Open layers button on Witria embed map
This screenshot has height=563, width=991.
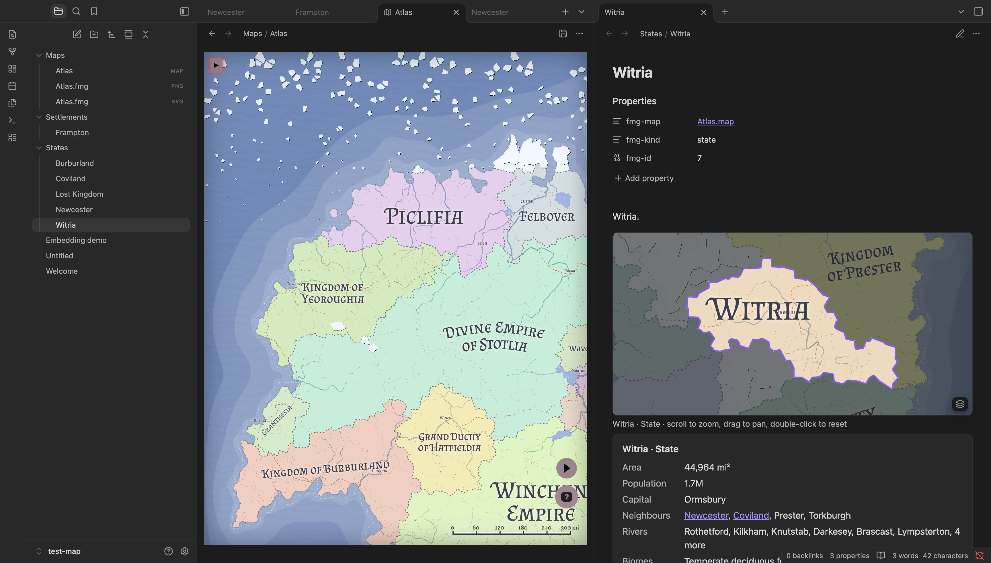(x=960, y=404)
